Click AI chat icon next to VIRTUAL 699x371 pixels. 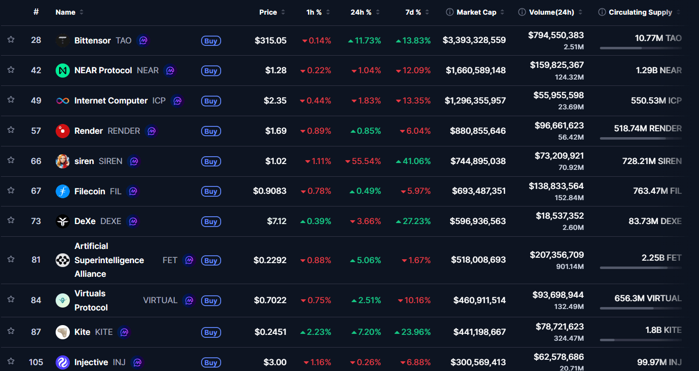189,300
